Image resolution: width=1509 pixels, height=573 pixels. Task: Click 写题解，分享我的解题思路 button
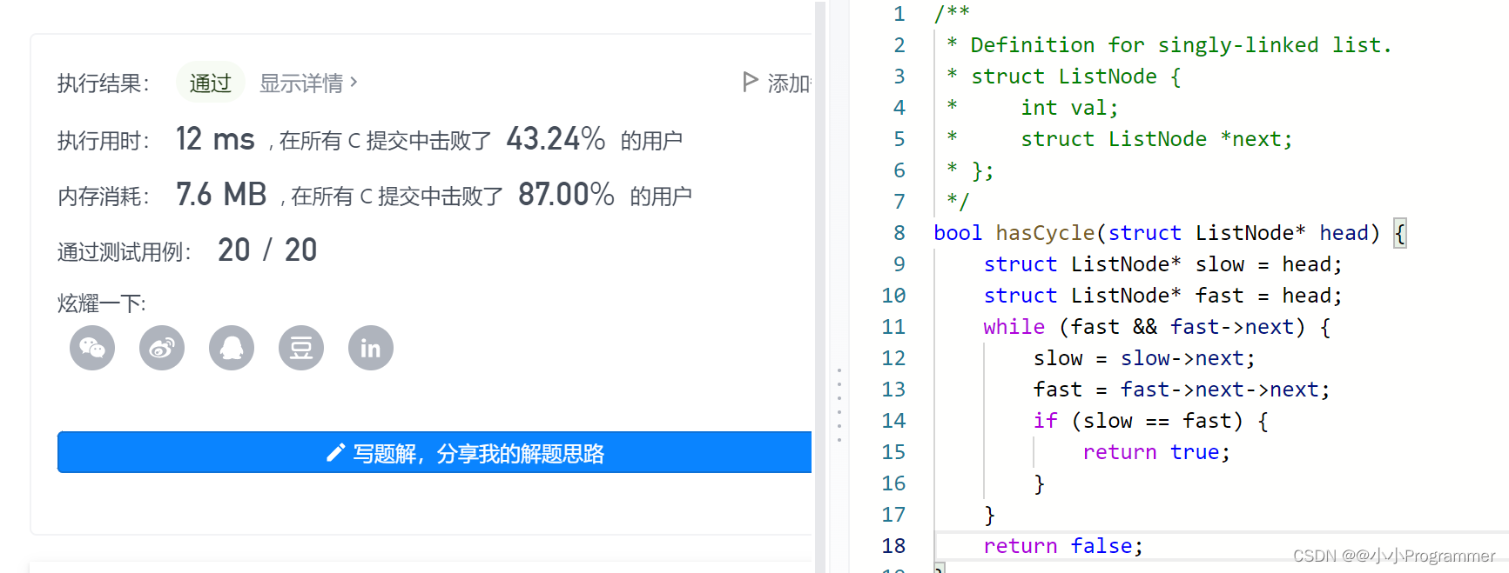point(435,452)
